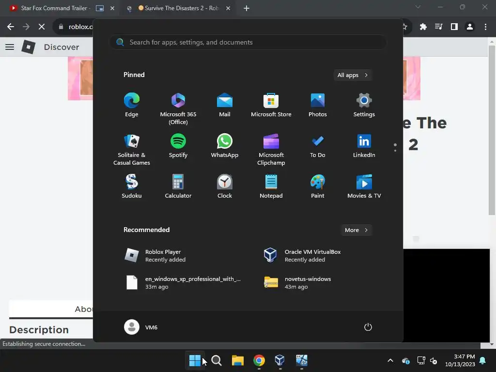Open Chrome tab search dropdown arrow
Image resolution: width=496 pixels, height=372 pixels.
[x=418, y=7]
